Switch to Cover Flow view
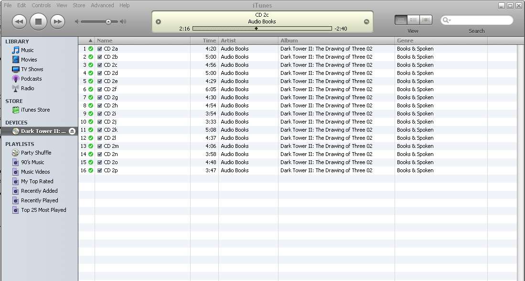 coord(426,20)
